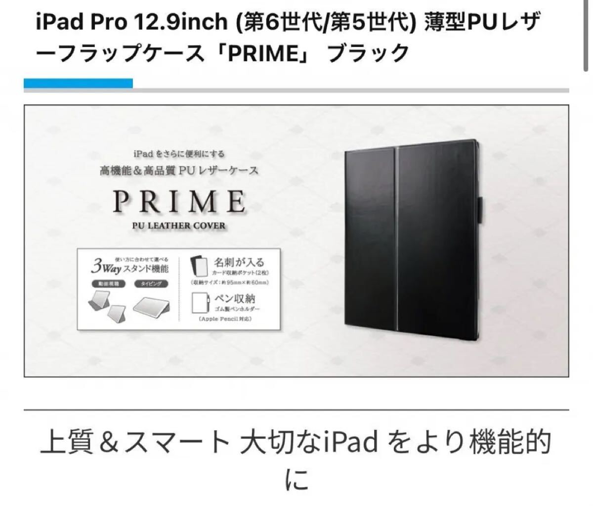Image resolution: width=593 pixels, height=506 pixels.
Task: Click the Apple Pencil対応 note
Action: pyautogui.click(x=225, y=320)
